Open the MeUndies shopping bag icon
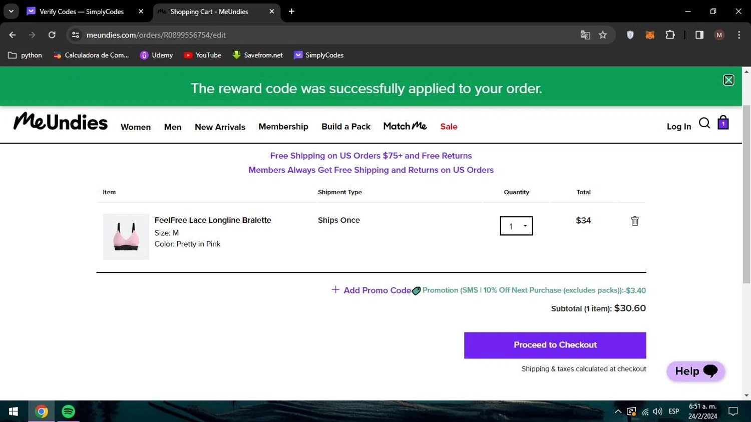This screenshot has width=751, height=422. tap(723, 123)
